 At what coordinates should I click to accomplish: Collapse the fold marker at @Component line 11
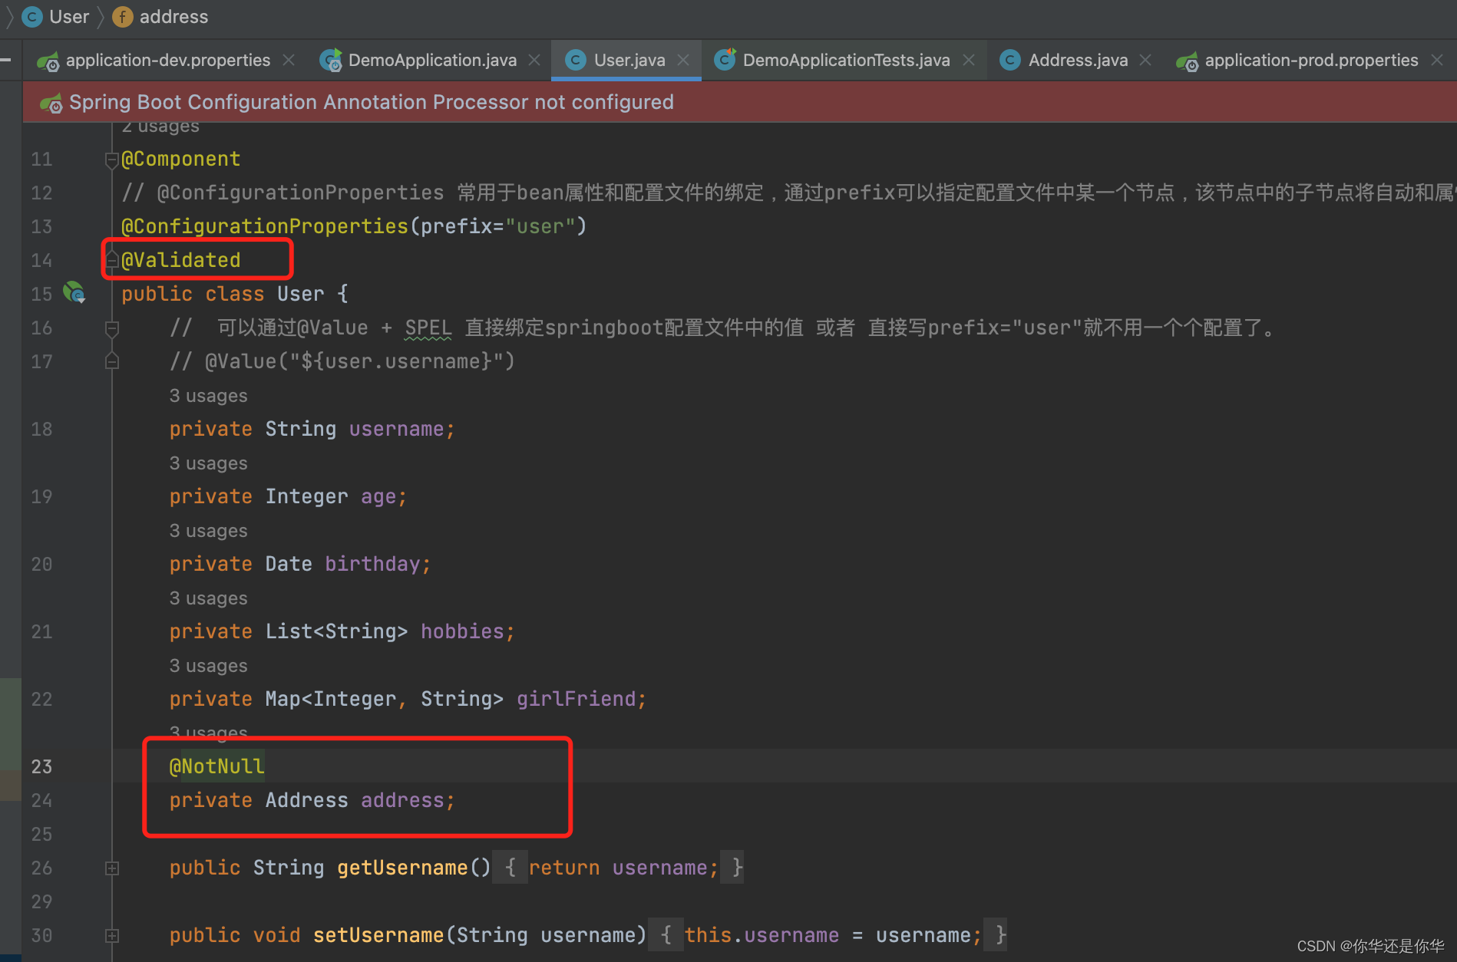click(x=111, y=160)
